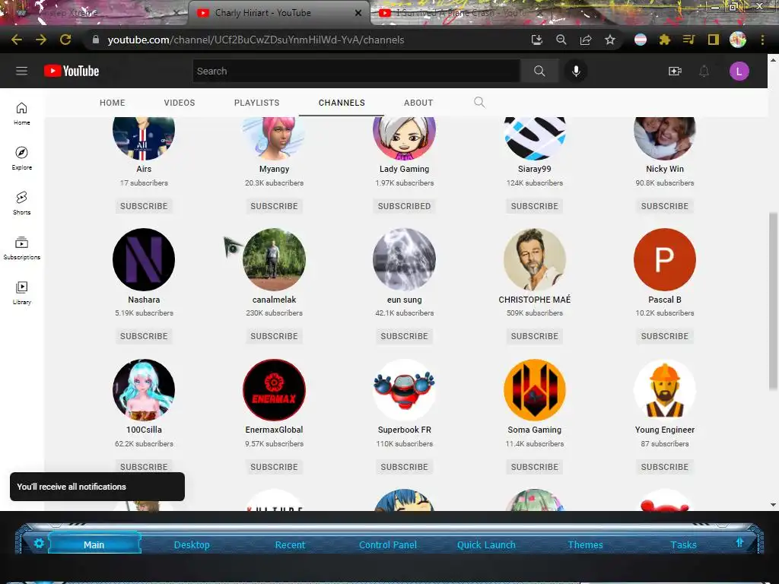This screenshot has width=779, height=584.
Task: Go forward with the browser forward arrow
Action: 41,40
